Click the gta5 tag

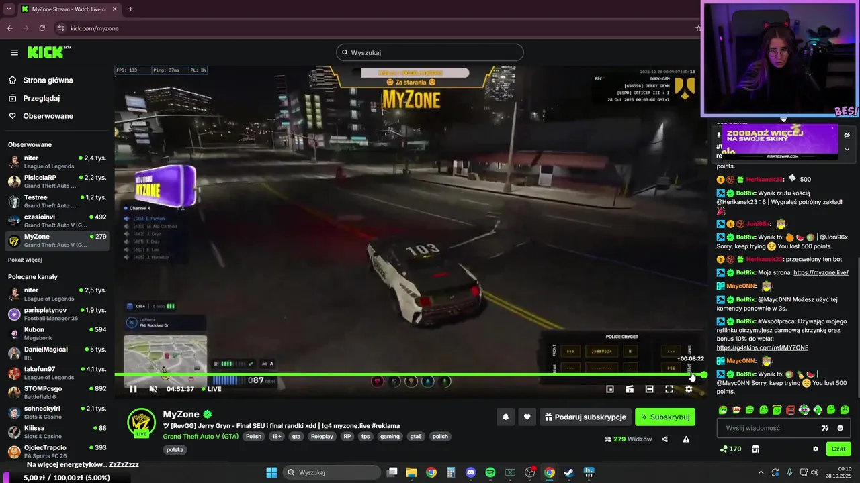416,436
